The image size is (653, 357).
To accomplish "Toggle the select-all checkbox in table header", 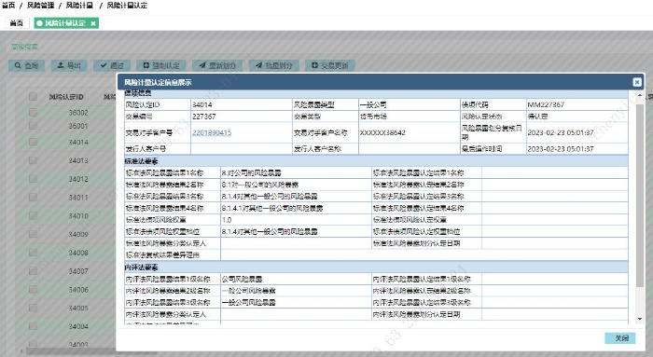I will pos(33,97).
